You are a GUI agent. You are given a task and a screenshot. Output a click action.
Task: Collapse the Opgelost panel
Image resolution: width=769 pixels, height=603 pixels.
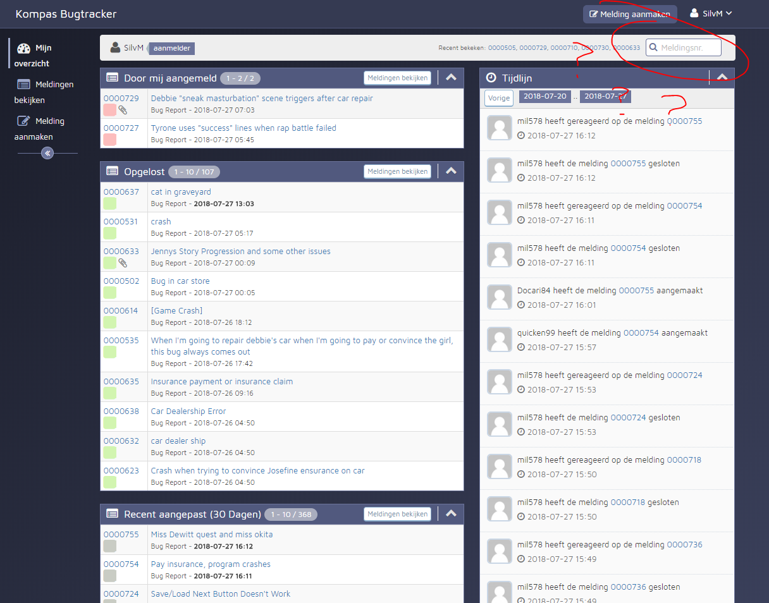point(451,171)
